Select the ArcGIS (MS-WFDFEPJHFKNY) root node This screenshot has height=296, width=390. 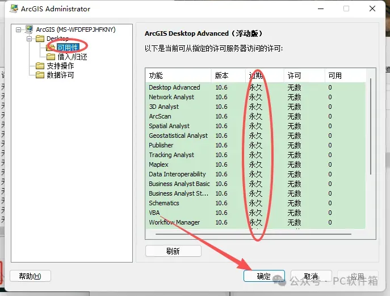(76, 29)
